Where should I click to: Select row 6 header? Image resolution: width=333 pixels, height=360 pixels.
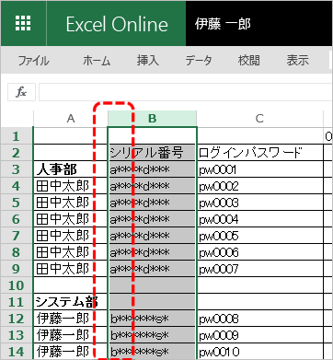[x=17, y=219]
